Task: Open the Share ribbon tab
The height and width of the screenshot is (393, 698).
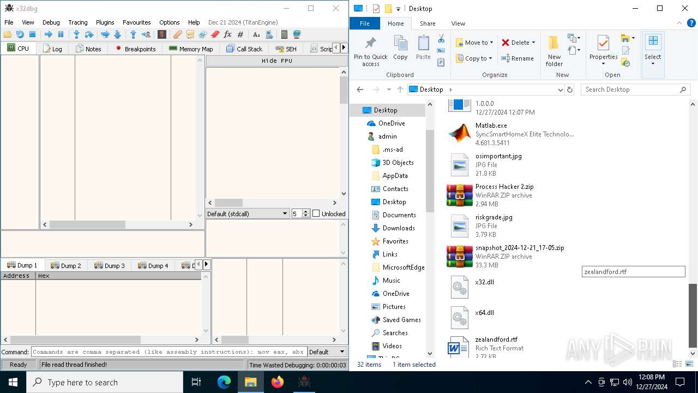Action: coord(428,23)
